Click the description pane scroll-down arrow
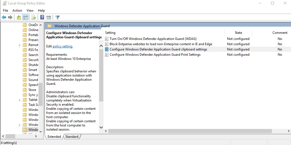This screenshot has height=145, width=291. pyautogui.click(x=101, y=127)
